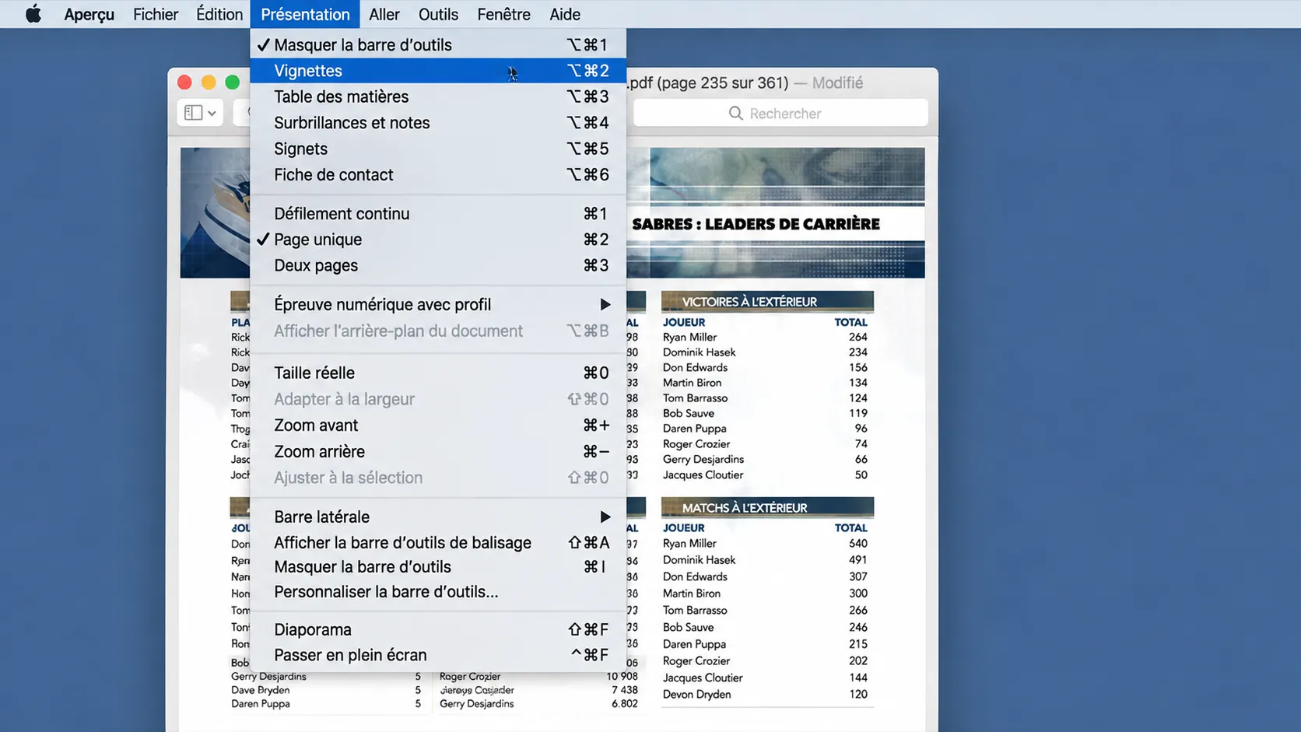Open the Fenêtre menu
1301x732 pixels.
click(503, 14)
